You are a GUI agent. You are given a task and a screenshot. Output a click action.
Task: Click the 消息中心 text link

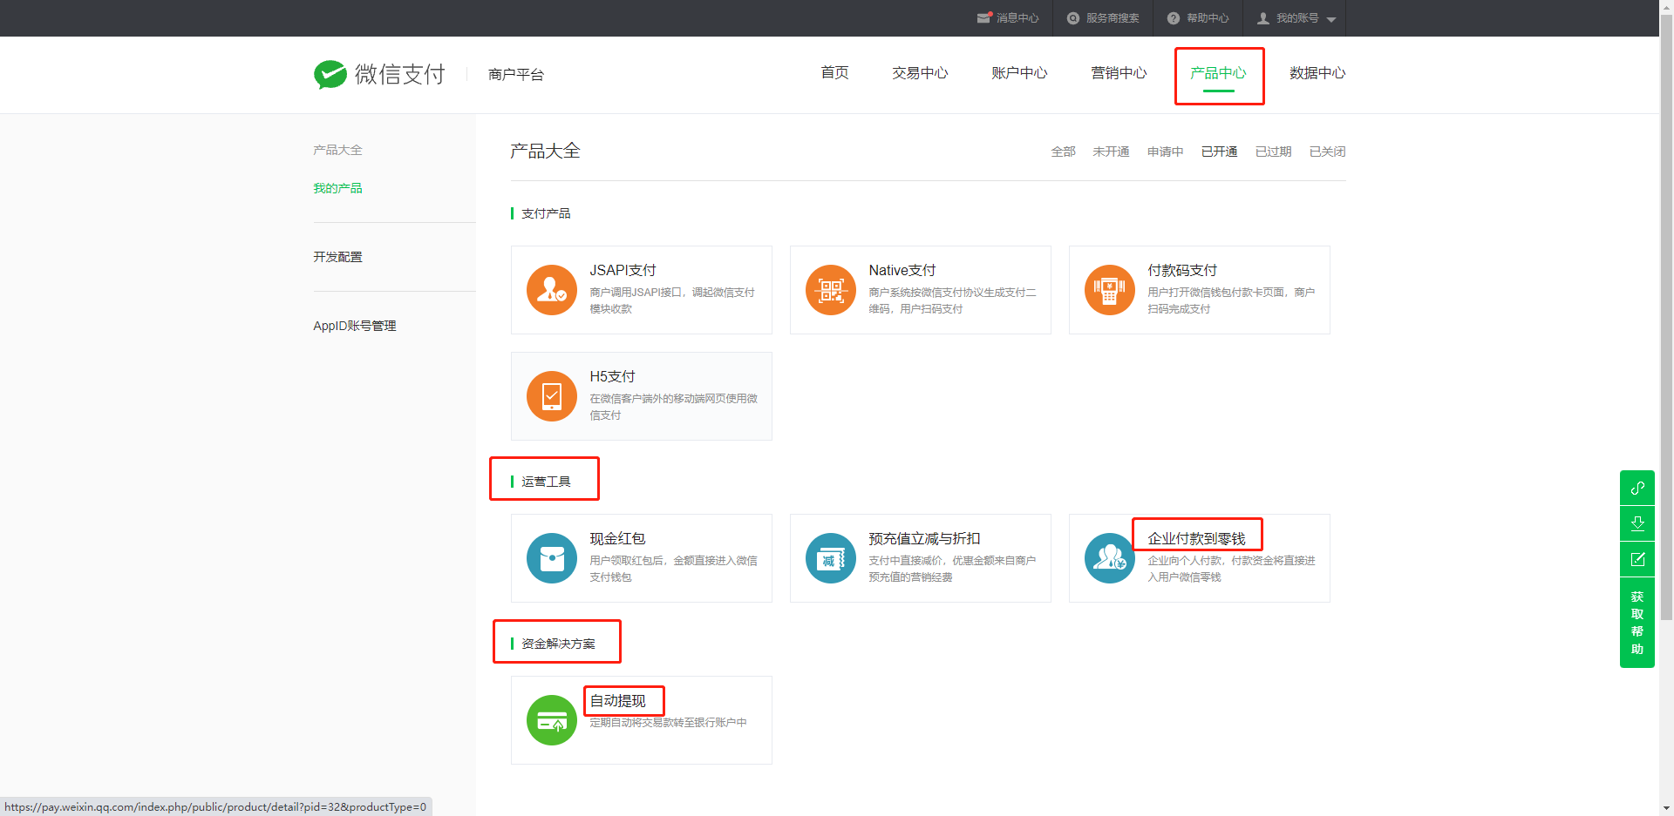1017,18
